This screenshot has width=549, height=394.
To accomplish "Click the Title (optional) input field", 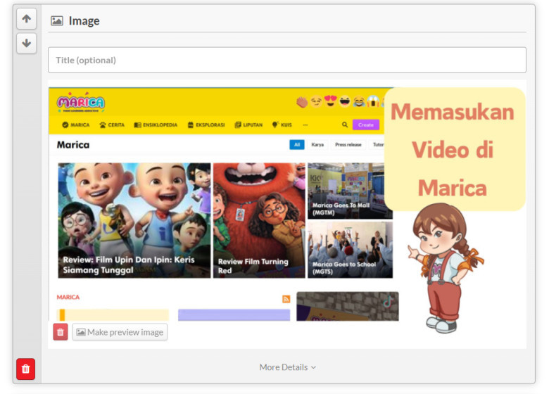I will coord(286,60).
